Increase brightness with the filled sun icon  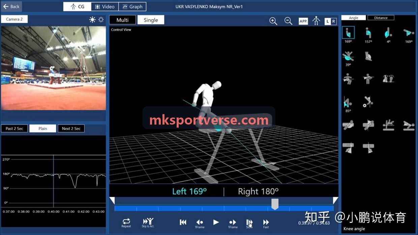(x=92, y=20)
